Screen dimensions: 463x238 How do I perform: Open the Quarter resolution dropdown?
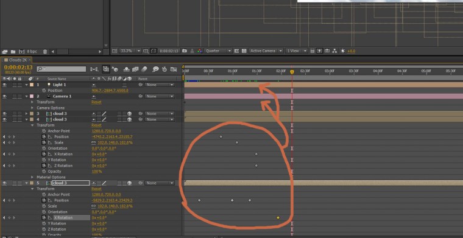(x=219, y=51)
